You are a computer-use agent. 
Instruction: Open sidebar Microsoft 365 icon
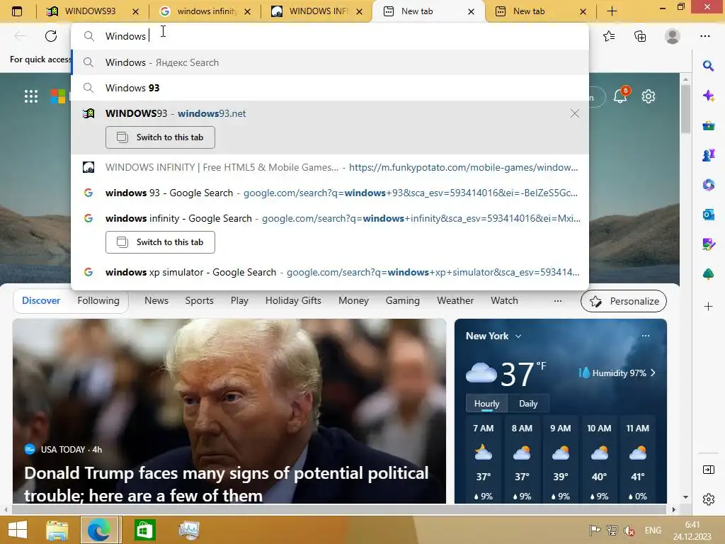click(708, 185)
